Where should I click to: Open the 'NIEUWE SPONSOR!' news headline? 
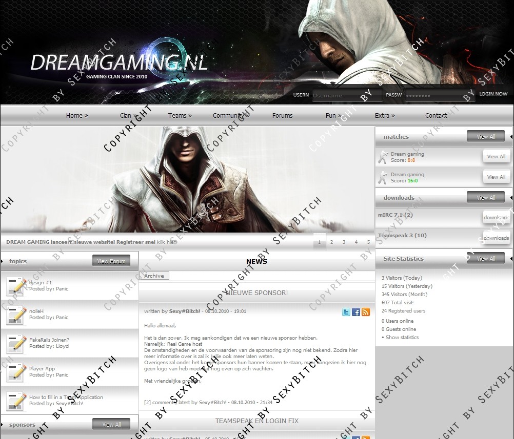click(x=256, y=292)
